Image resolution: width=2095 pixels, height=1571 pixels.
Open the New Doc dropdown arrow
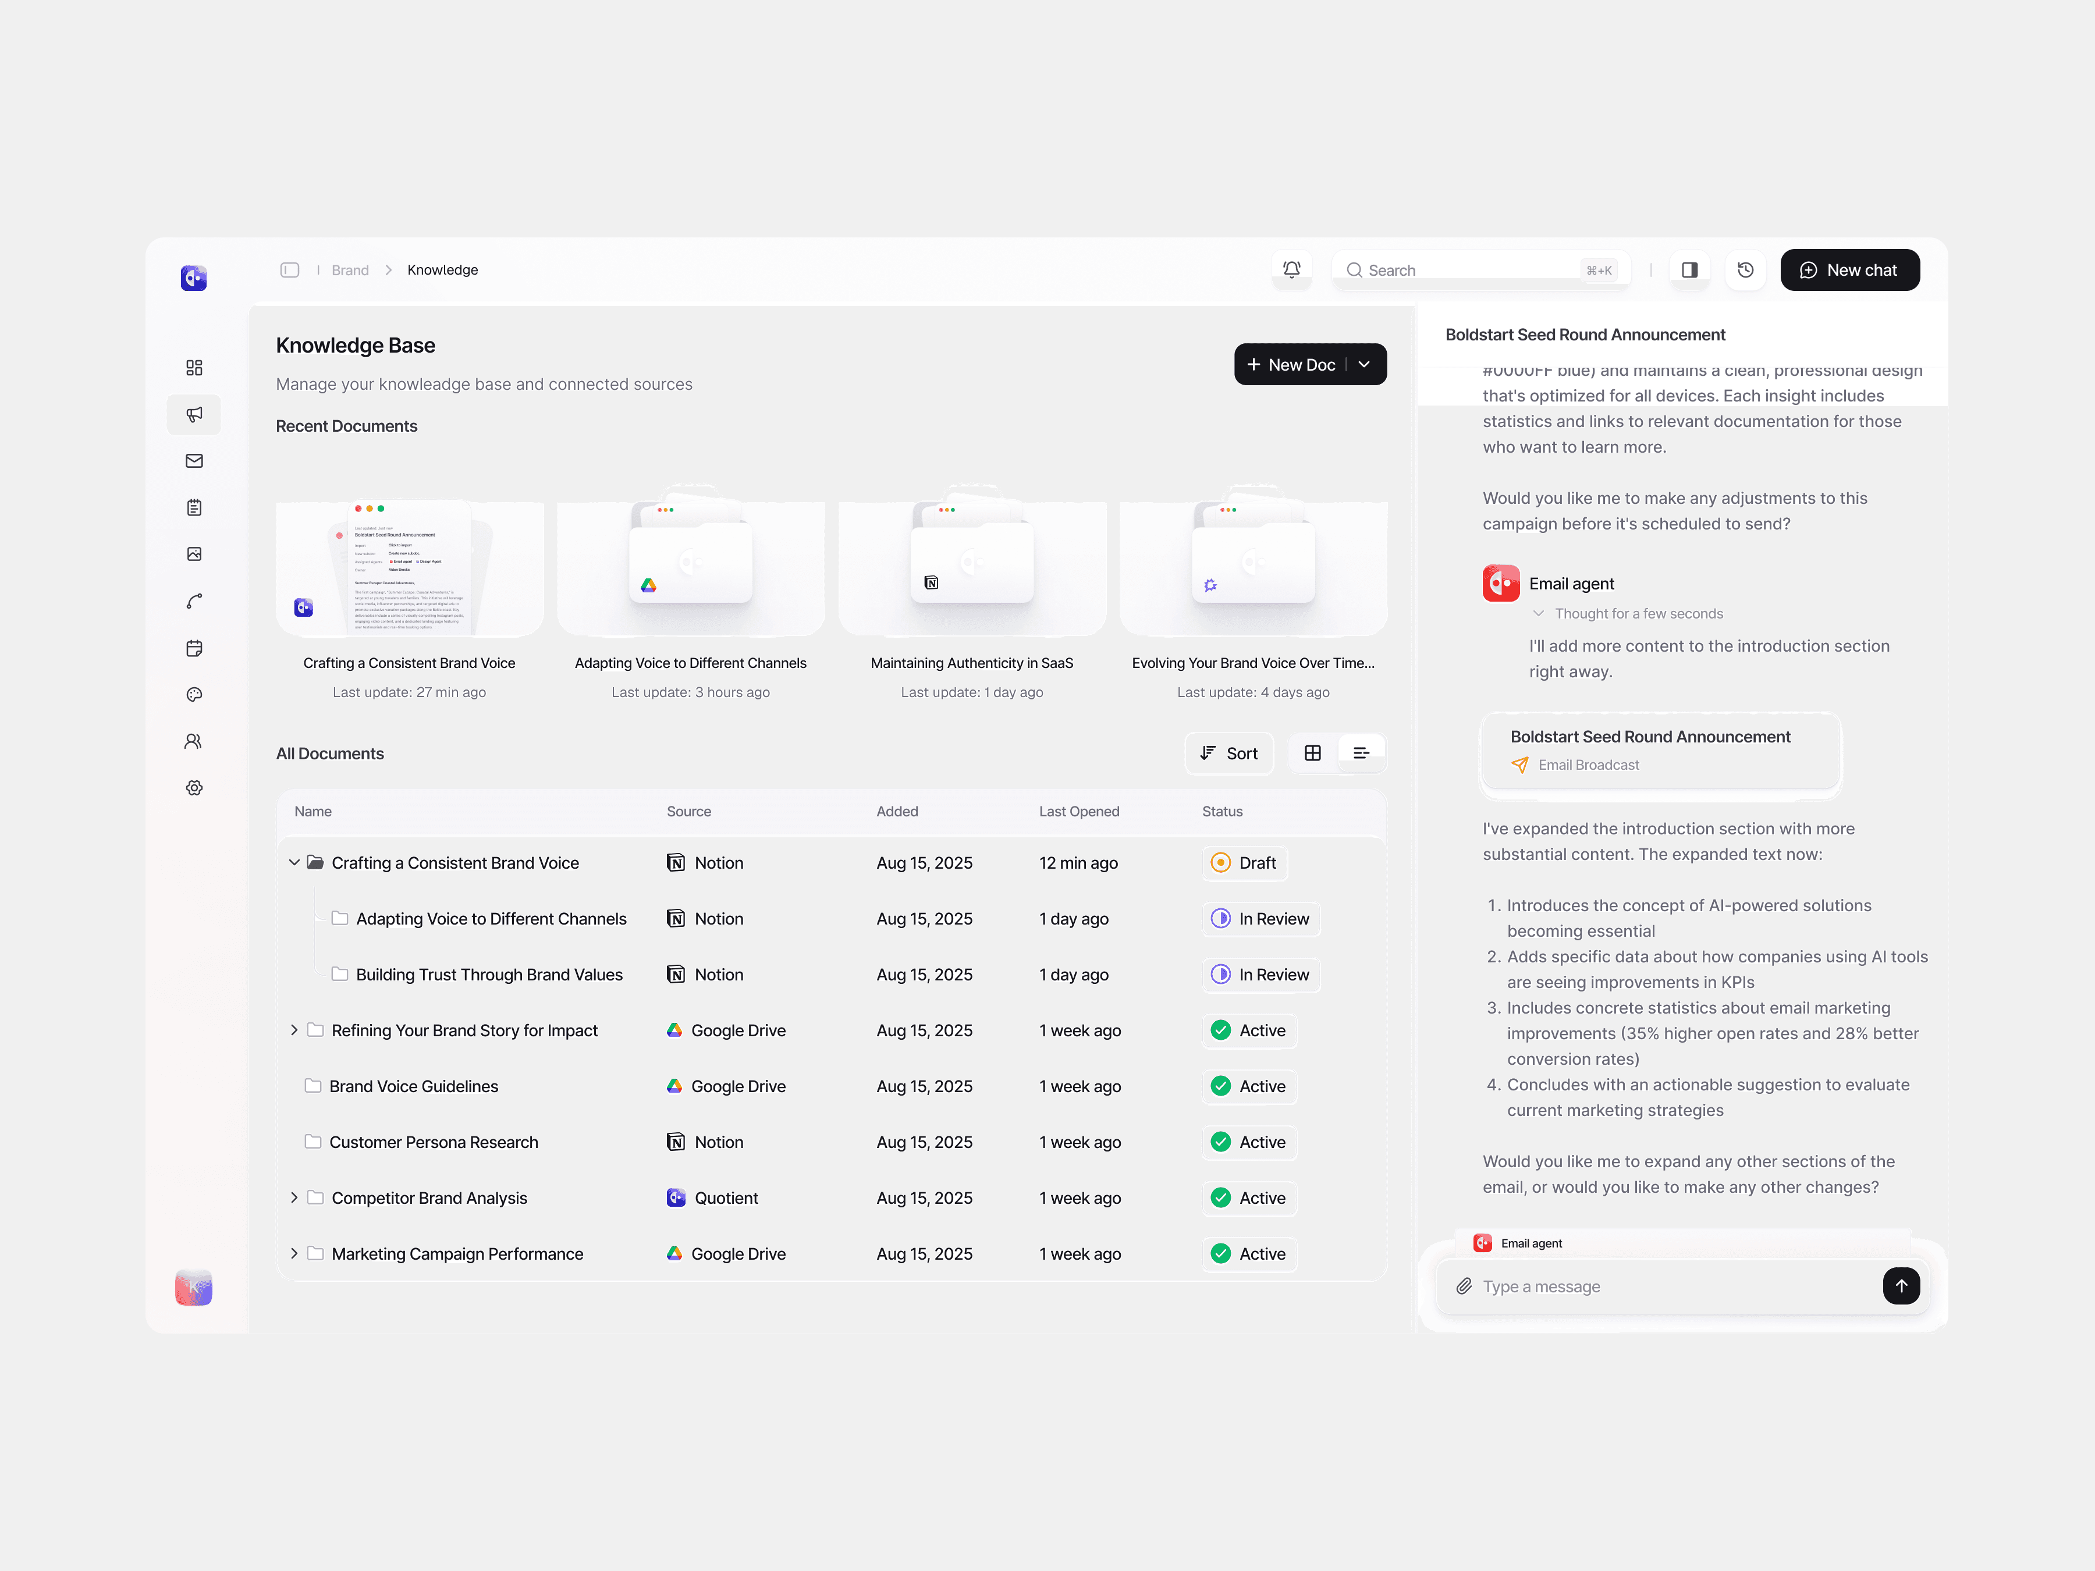1364,365
